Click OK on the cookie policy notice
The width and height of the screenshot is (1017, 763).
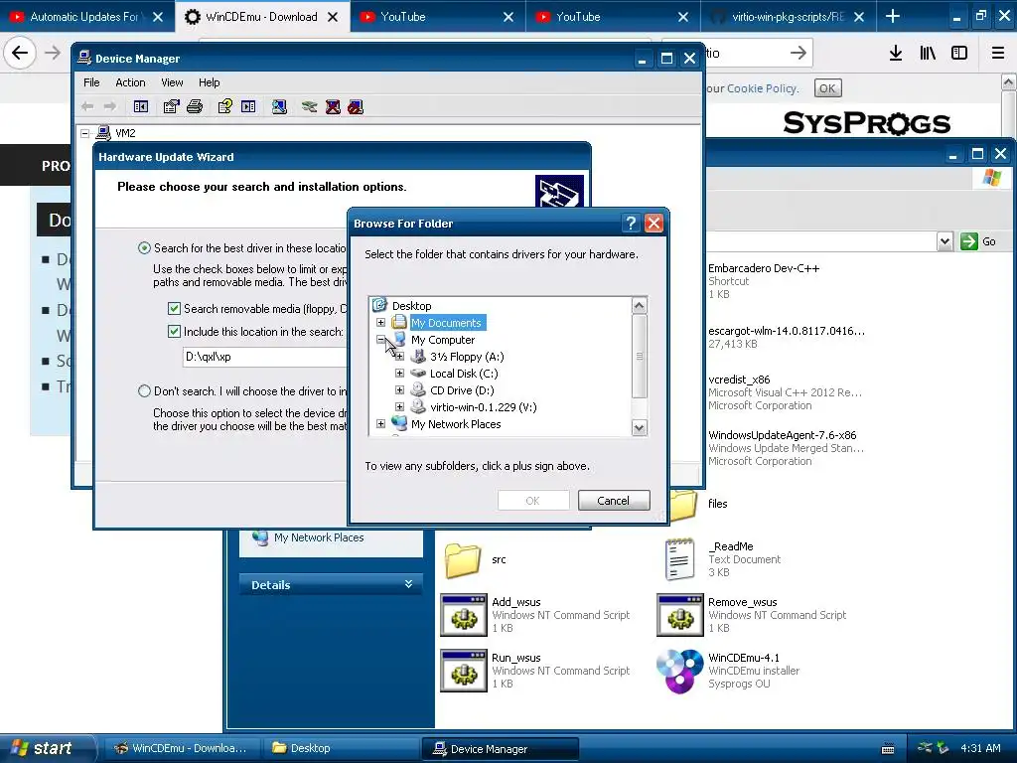[827, 88]
